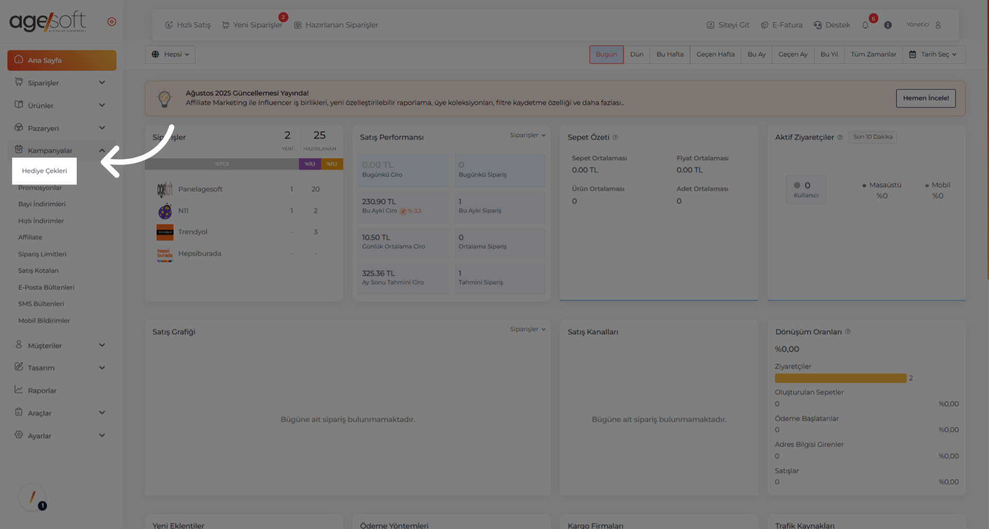The height and width of the screenshot is (529, 989).
Task: Click the Ziyaretçiler orange progress bar
Action: [840, 378]
